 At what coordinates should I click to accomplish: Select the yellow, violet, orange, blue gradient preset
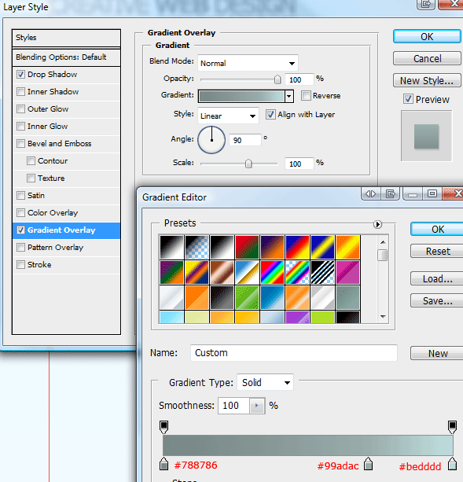pos(197,272)
